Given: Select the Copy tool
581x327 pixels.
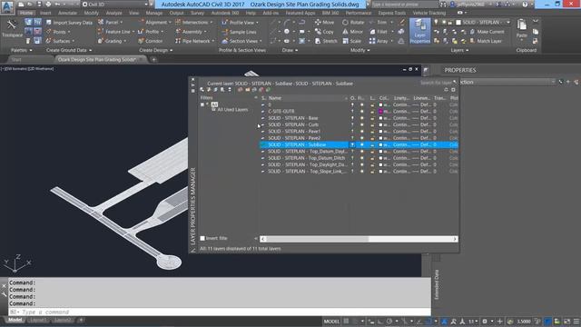Looking at the screenshot, I should [324, 32].
